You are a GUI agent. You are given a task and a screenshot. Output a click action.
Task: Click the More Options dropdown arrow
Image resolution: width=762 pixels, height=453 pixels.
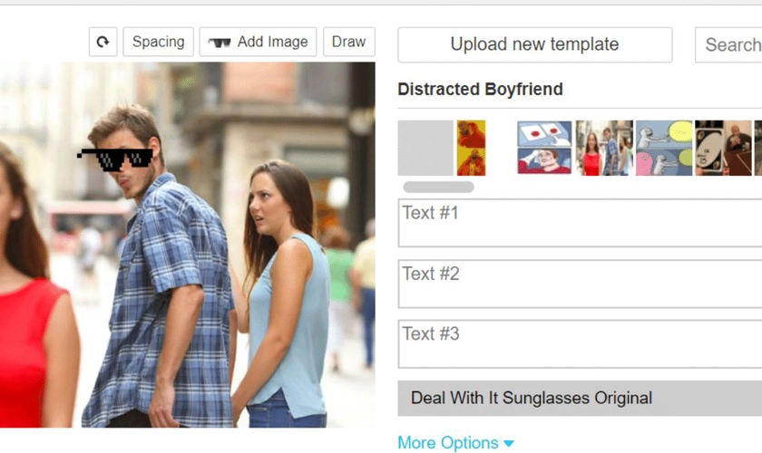tap(508, 444)
